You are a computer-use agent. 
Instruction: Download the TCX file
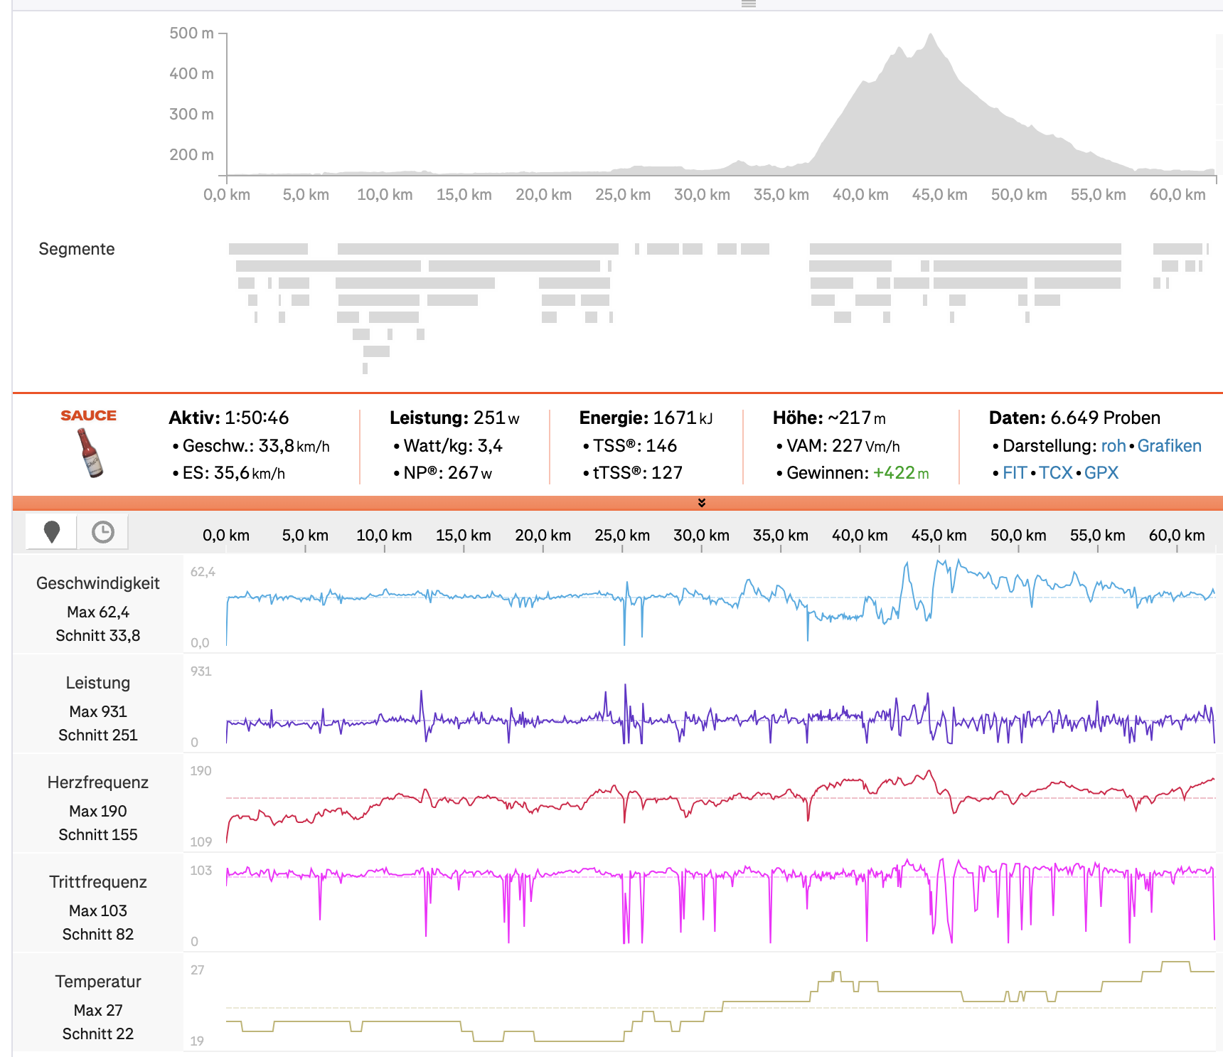click(1055, 473)
